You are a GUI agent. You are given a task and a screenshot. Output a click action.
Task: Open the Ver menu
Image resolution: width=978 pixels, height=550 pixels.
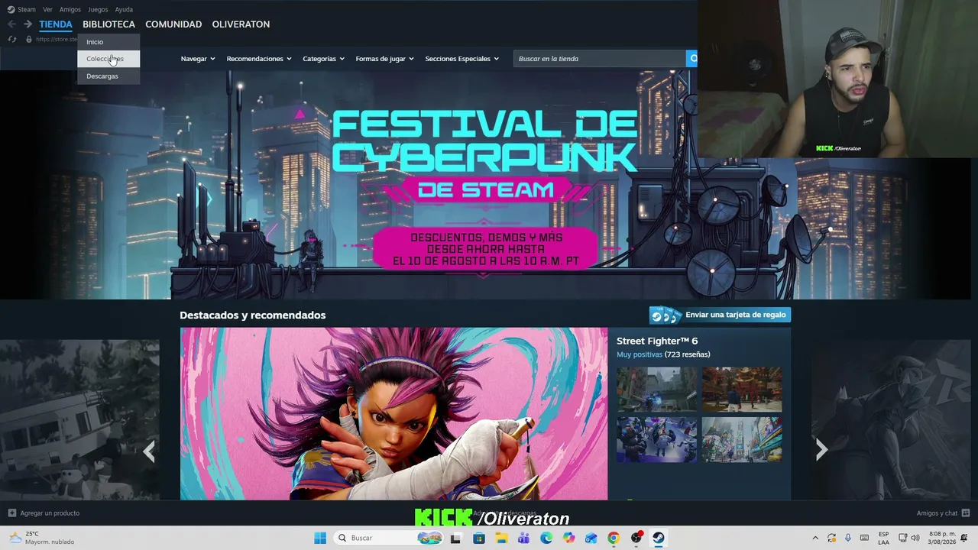(x=47, y=9)
